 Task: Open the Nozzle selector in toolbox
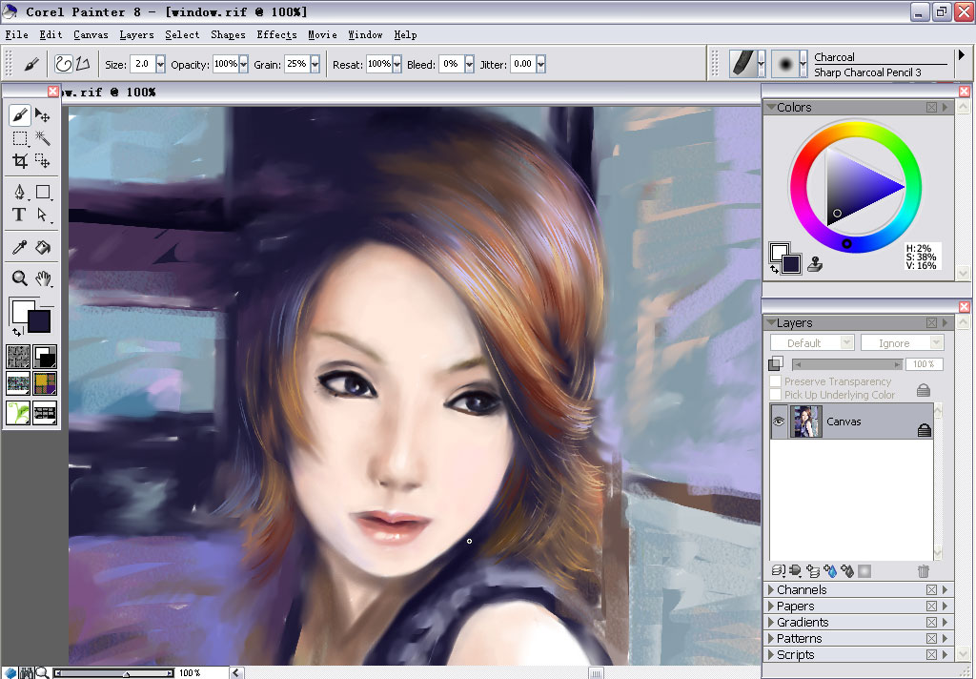coord(45,412)
